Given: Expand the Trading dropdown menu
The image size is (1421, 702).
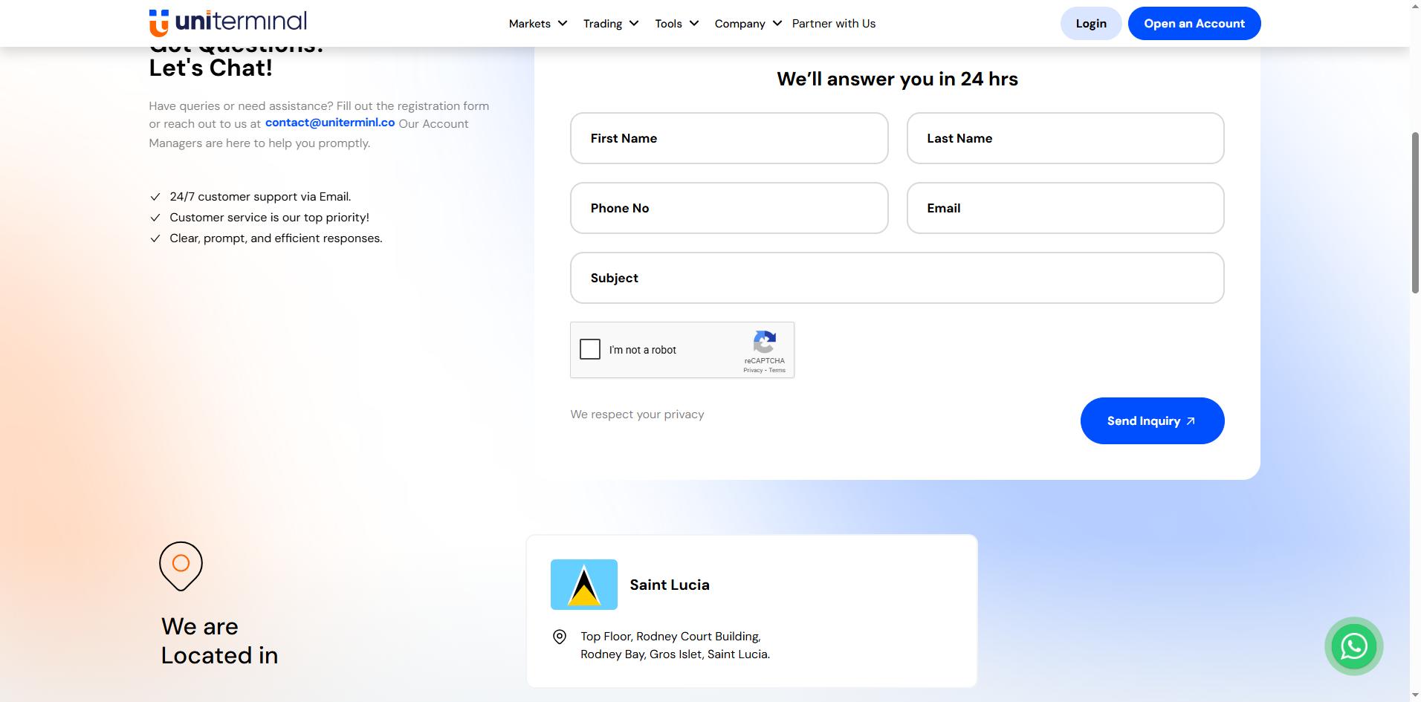Looking at the screenshot, I should click(x=611, y=24).
